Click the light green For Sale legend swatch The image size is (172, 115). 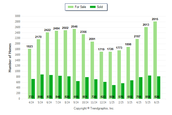pos(71,7)
